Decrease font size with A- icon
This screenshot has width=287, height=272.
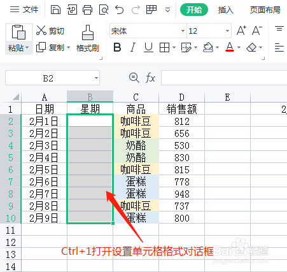tap(257, 31)
